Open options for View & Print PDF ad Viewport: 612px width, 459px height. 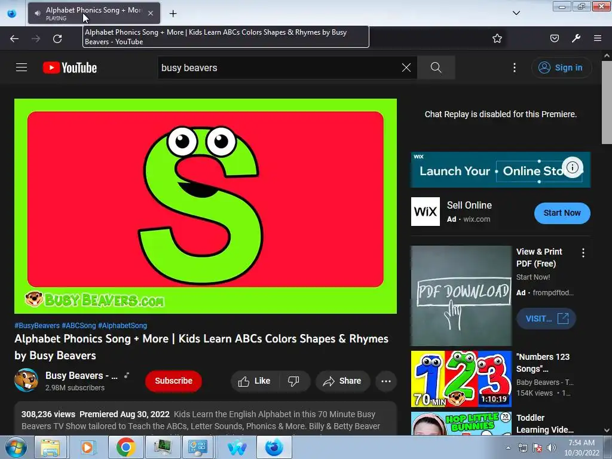coord(583,253)
